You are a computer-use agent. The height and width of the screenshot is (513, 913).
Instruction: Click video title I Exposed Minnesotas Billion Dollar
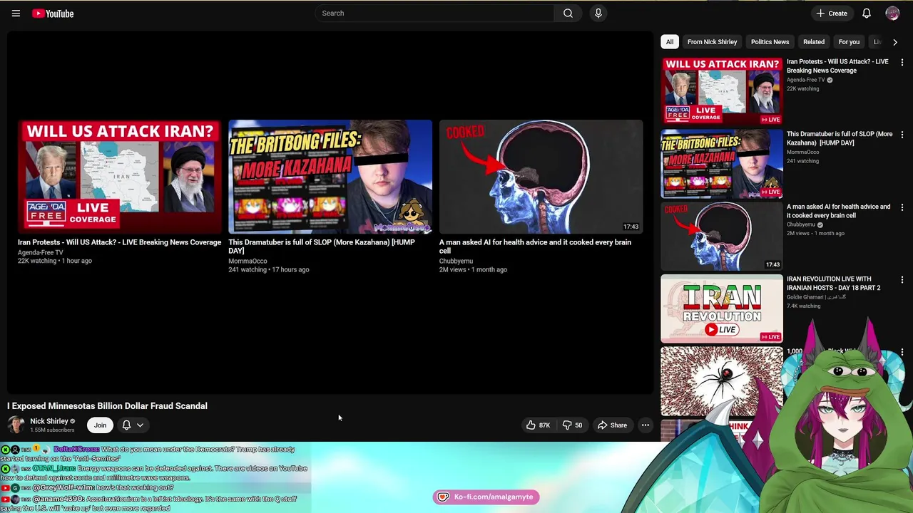[107, 406]
